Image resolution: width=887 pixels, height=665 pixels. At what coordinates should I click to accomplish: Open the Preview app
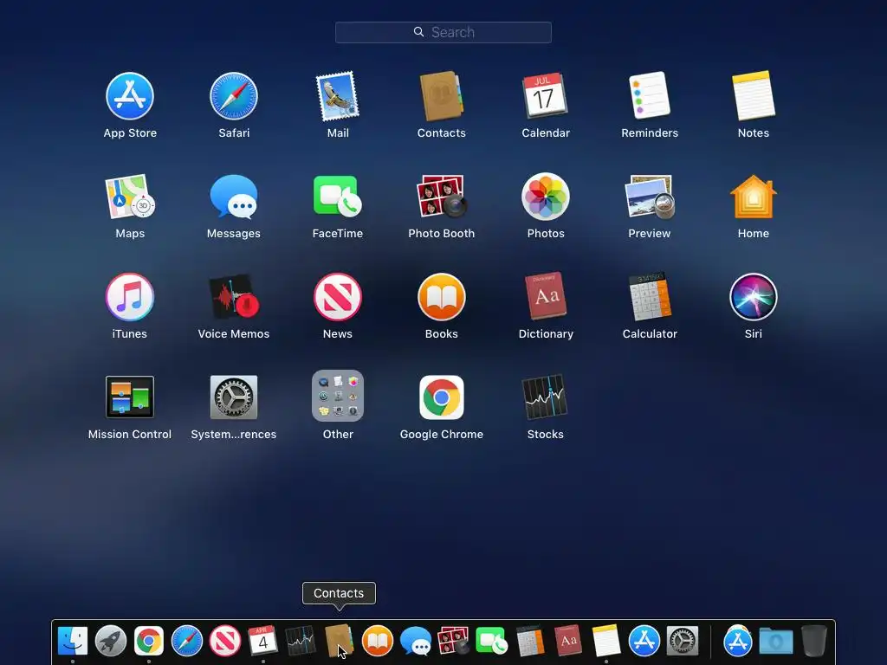pyautogui.click(x=650, y=197)
